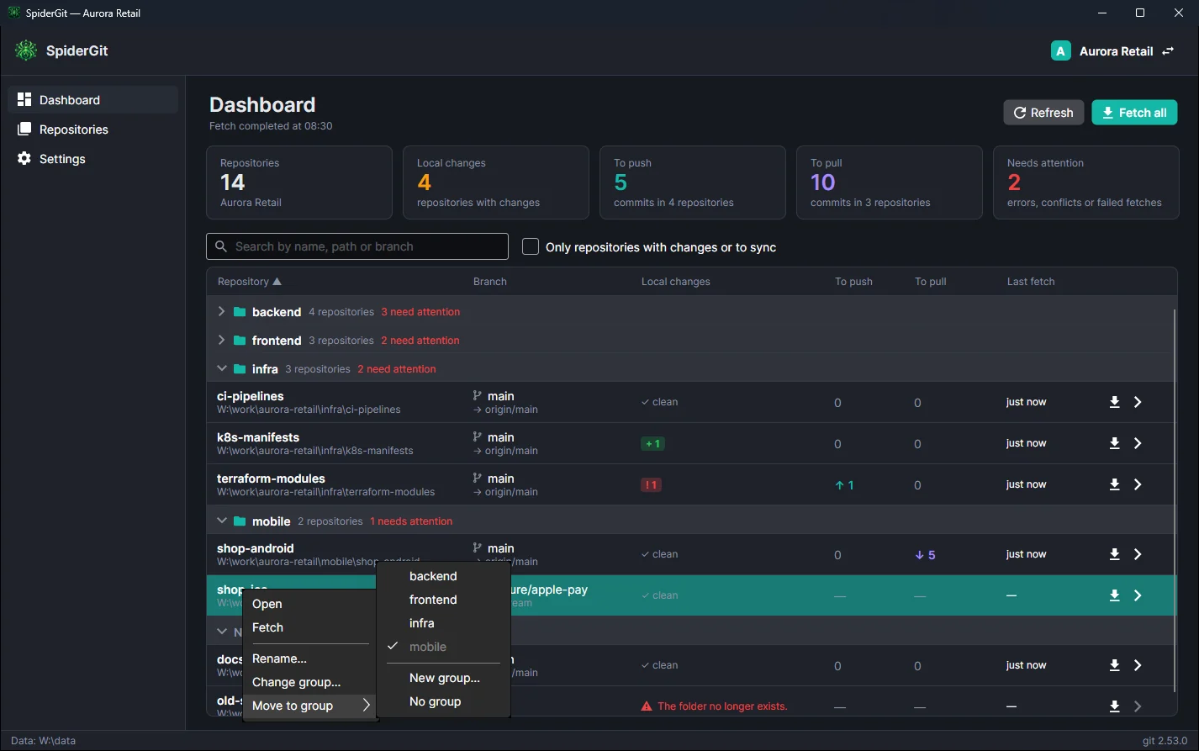Fetch shop-android with its download icon
The height and width of the screenshot is (751, 1199).
[1114, 554]
